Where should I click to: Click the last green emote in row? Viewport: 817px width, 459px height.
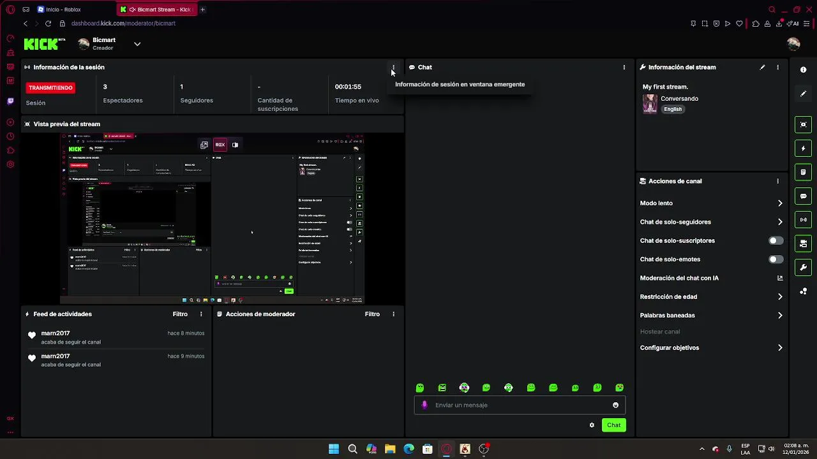point(619,388)
